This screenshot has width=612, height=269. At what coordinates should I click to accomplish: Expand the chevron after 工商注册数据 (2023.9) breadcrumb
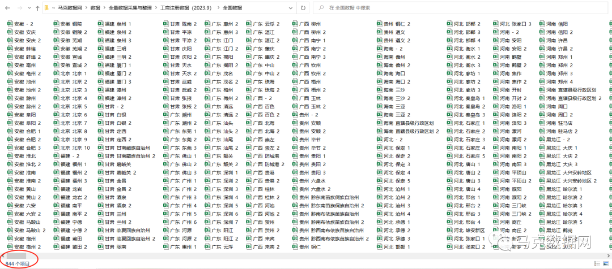pos(219,8)
